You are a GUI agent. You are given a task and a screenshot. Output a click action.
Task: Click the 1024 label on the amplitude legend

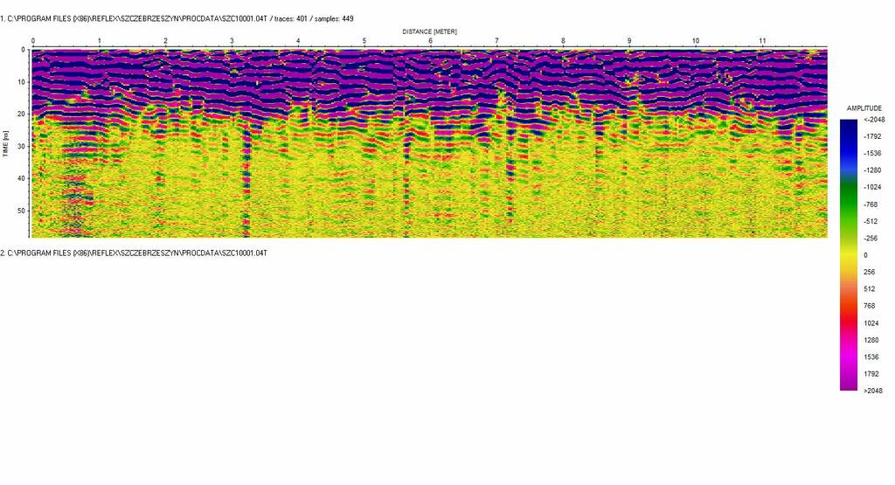870,322
